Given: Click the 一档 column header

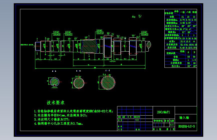Looking at the screenshot, I should [x=182, y=12].
